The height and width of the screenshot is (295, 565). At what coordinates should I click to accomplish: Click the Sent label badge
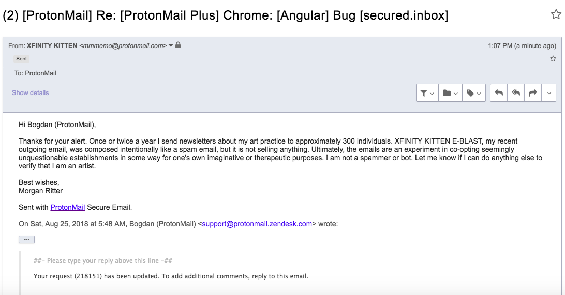pyautogui.click(x=22, y=59)
